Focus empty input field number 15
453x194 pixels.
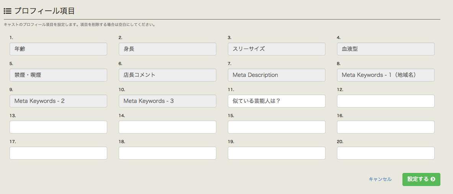click(x=276, y=127)
